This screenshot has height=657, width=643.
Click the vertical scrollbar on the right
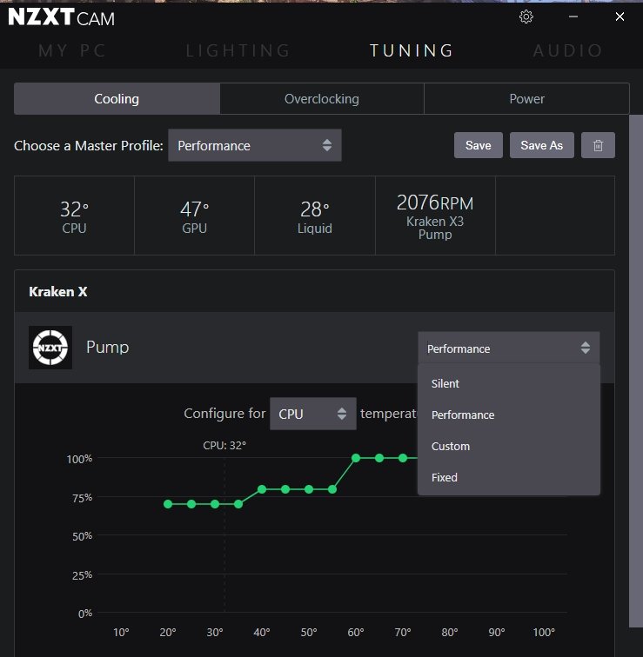[x=636, y=371]
